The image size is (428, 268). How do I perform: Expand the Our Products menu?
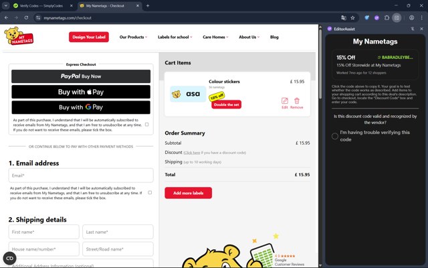click(133, 37)
